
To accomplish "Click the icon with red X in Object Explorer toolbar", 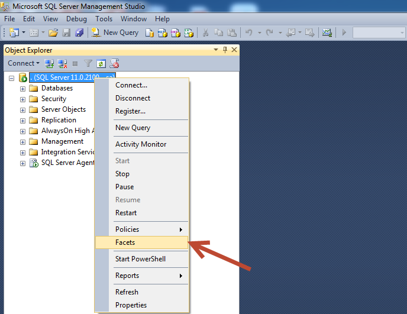I will coord(115,63).
